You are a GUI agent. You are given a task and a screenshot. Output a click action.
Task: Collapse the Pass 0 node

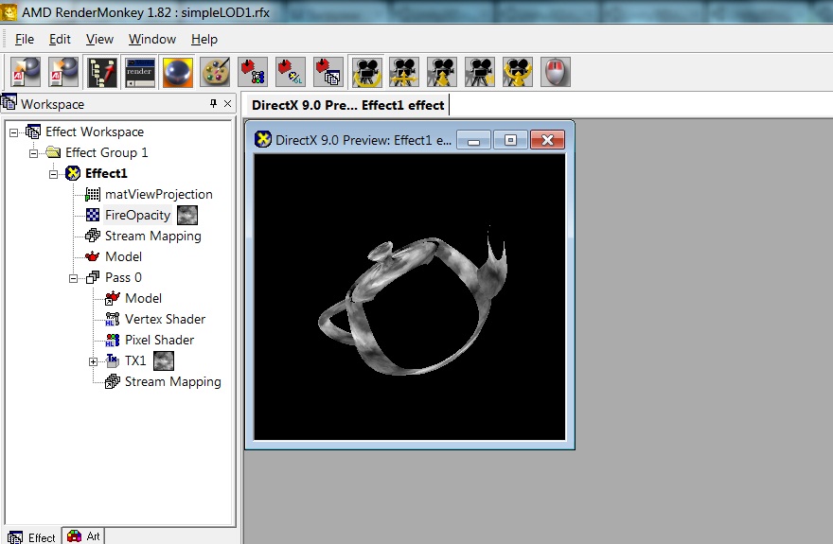73,278
